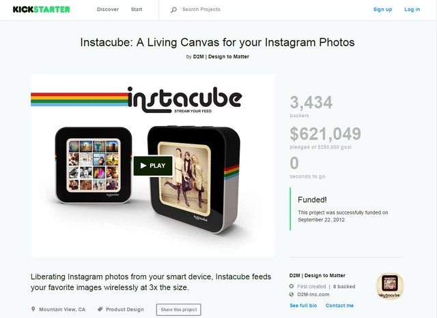Click the Sign up link
437x318 pixels.
click(x=382, y=10)
